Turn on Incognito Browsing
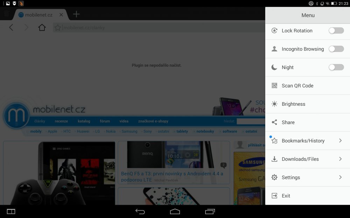 [336, 49]
